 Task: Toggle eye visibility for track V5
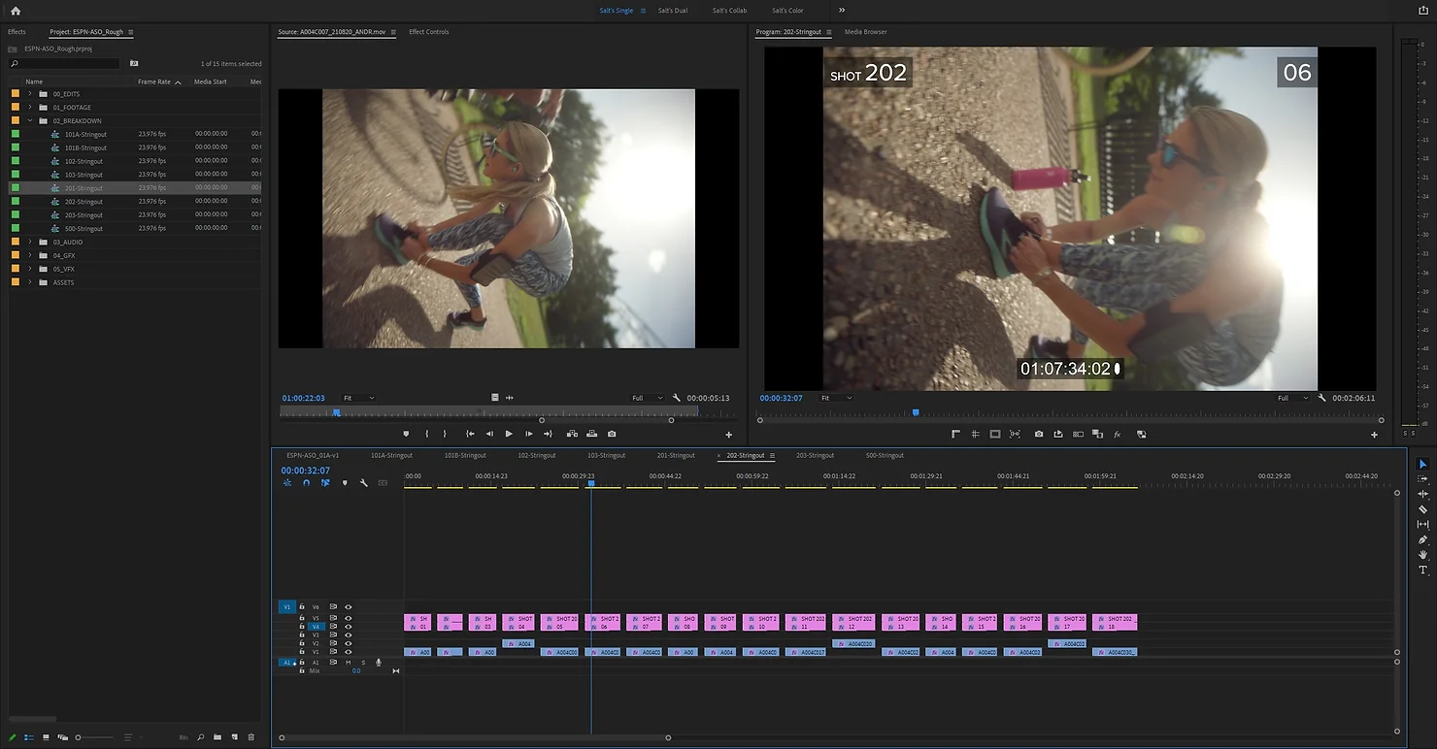click(x=349, y=618)
